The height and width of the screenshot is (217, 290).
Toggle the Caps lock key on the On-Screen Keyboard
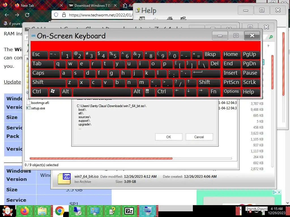[x=46, y=73]
